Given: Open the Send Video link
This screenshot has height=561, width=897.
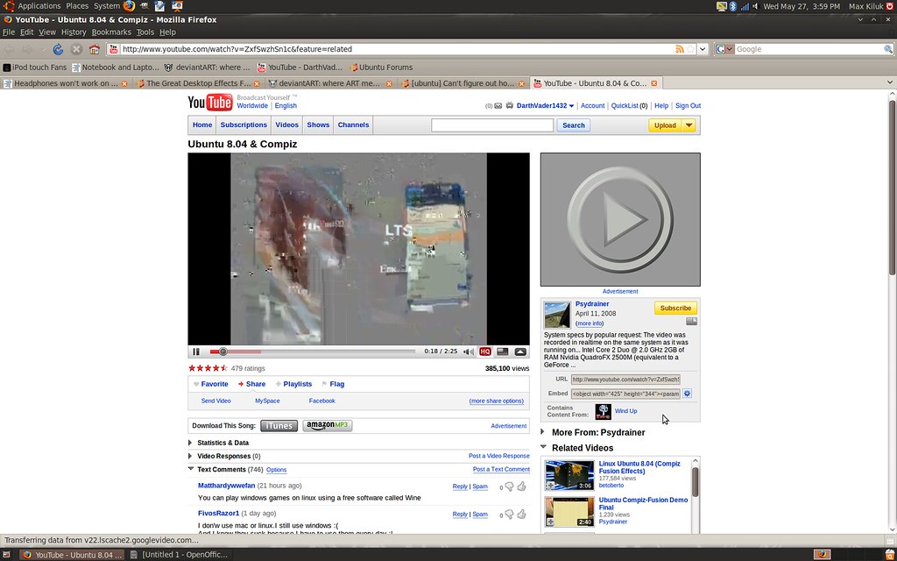Looking at the screenshot, I should 215,401.
